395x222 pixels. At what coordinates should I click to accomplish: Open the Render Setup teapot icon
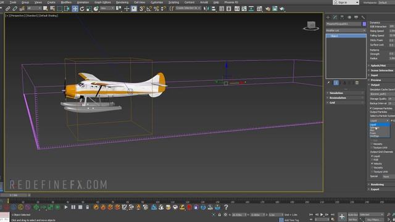pyautogui.click(x=267, y=9)
